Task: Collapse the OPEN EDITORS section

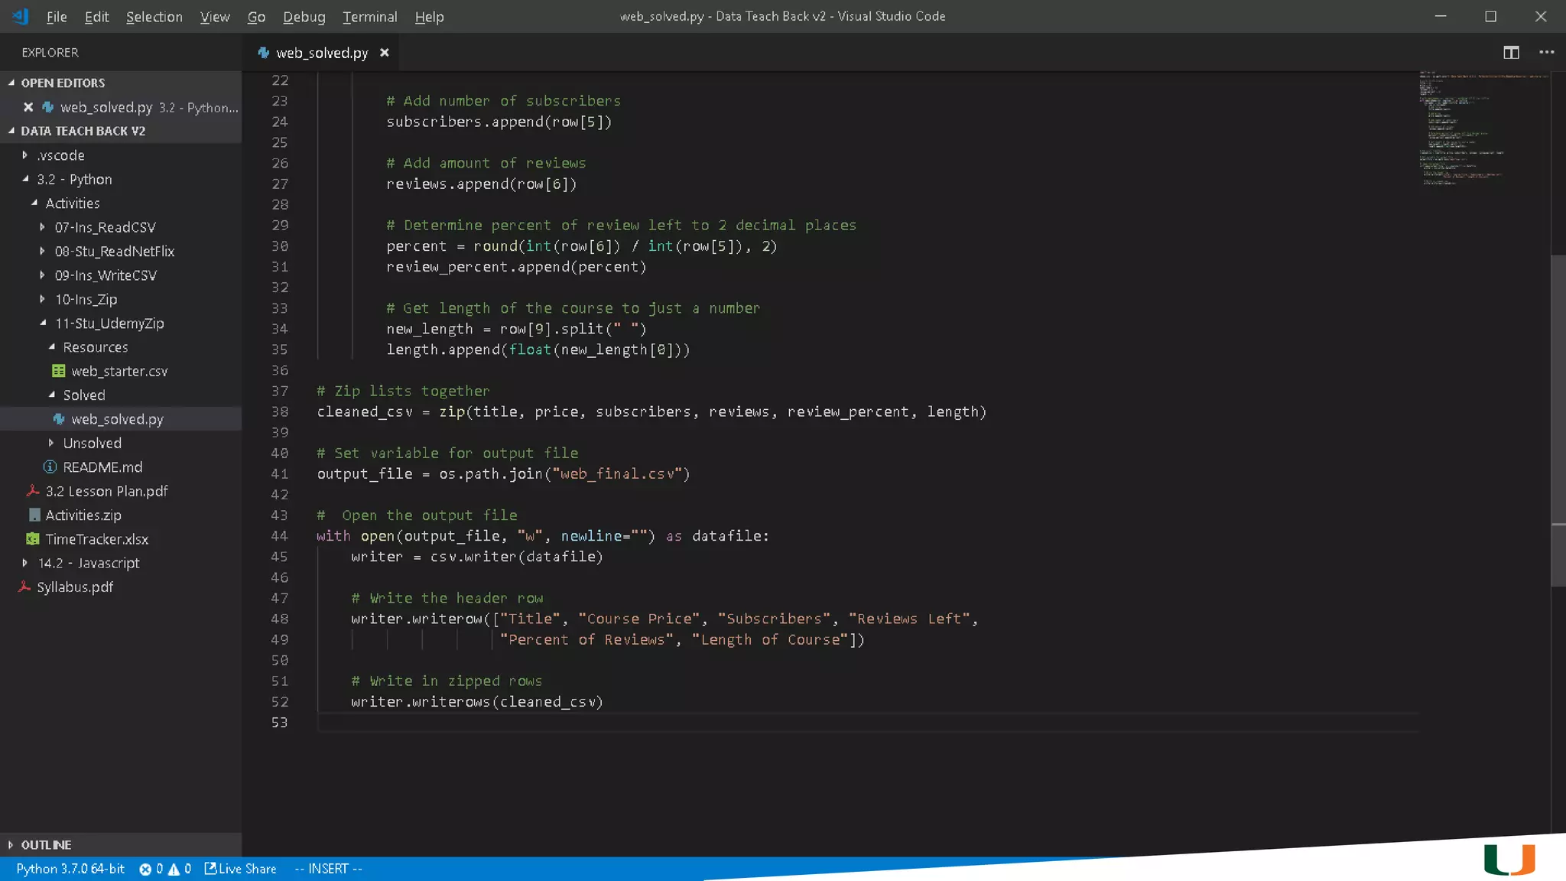Action: click(x=63, y=83)
